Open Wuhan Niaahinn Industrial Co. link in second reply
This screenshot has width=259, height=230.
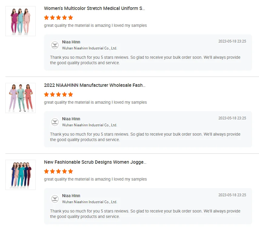(90, 125)
